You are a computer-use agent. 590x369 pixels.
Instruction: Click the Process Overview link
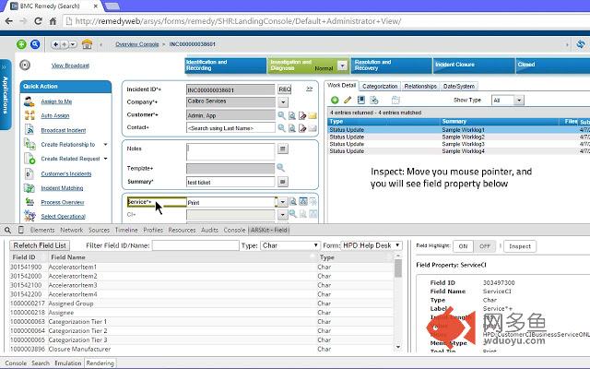63,202
